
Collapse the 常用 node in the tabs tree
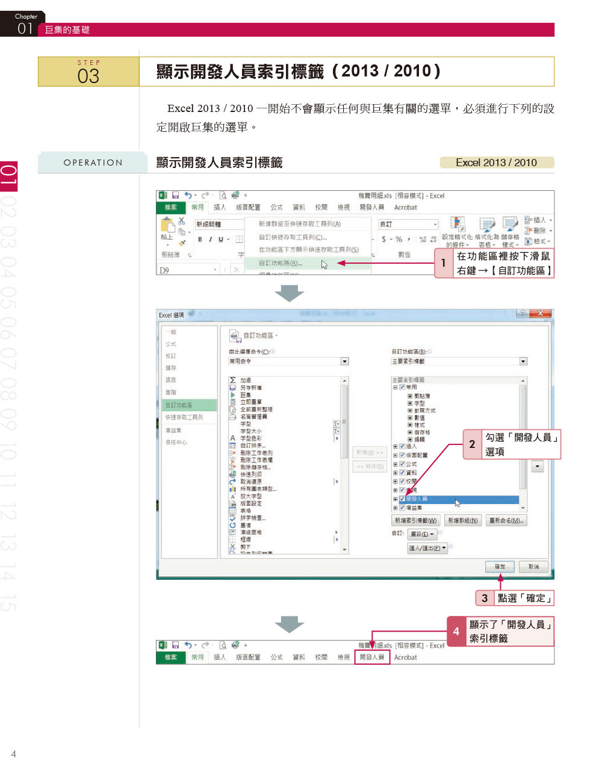point(396,387)
